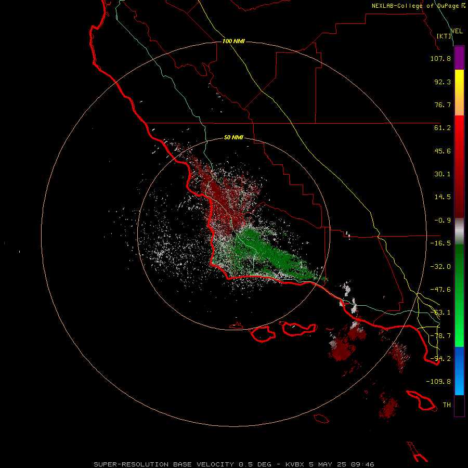The width and height of the screenshot is (468, 468).
Task: Select the 30.1 legend value
Action: tap(443, 174)
